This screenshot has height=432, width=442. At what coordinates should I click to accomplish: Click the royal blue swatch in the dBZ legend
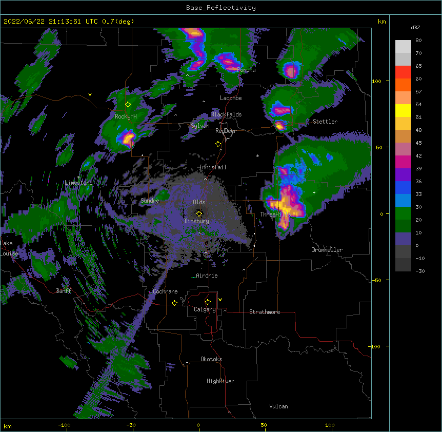pyautogui.click(x=403, y=187)
